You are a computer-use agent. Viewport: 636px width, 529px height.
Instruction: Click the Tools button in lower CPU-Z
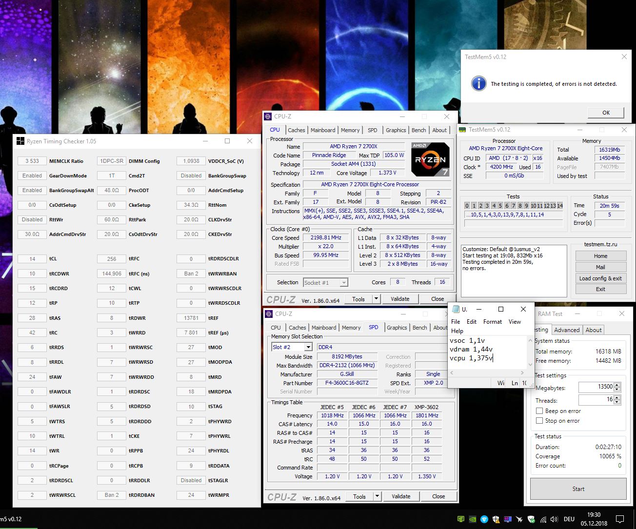coord(359,496)
